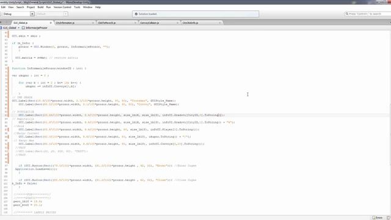
Task: Click the vertical scrollbar of the editor
Action: (390, 134)
